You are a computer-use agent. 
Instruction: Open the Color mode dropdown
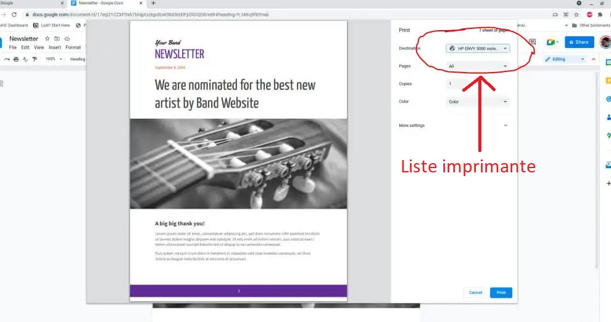478,102
